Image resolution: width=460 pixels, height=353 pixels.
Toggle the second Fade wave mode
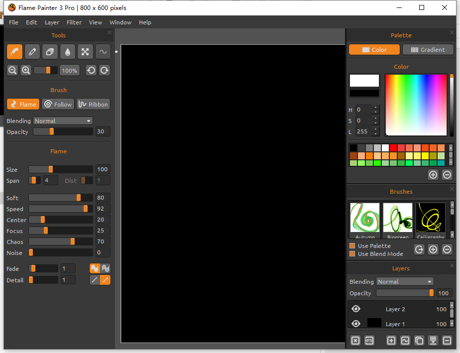tap(106, 268)
